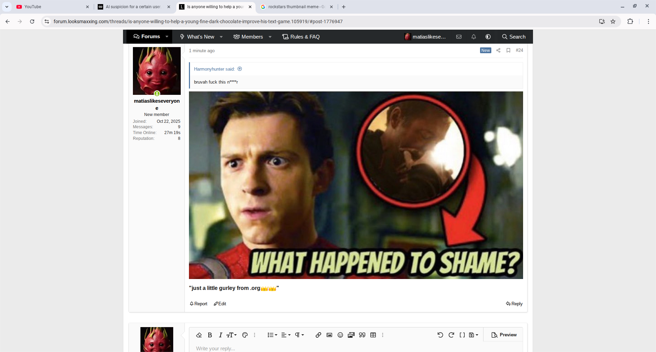
Task: Open the text color palette
Action: [245, 335]
